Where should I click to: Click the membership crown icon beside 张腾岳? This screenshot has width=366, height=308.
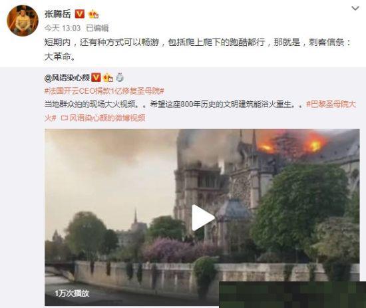click(93, 15)
